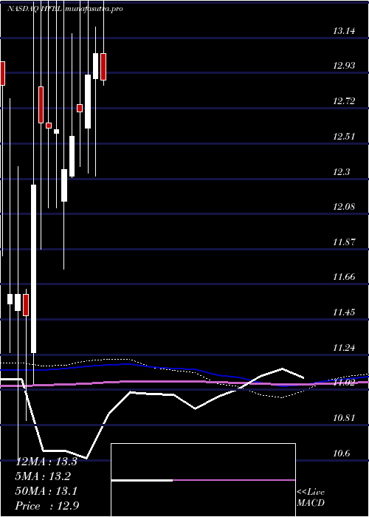Select the tall white candlestick from 11.24 to 12.3
The image size is (369, 517).
pos(34,269)
